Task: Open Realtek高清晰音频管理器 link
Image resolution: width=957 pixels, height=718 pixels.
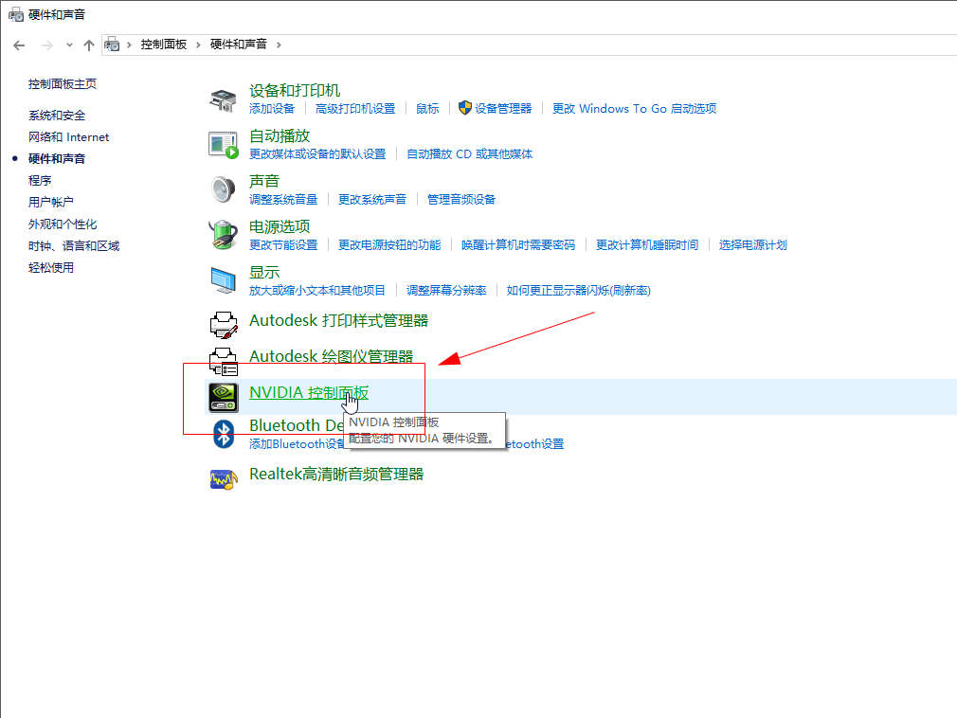Action: coord(336,474)
